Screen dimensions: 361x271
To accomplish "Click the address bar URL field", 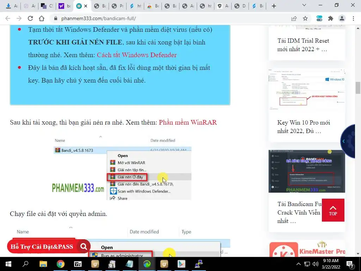I will [170, 18].
